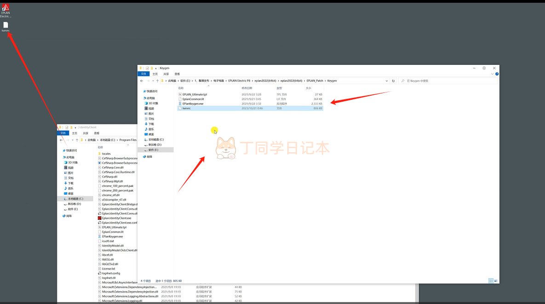Open the EPLAN Electric desktop shortcut
The height and width of the screenshot is (304, 545).
[6, 11]
